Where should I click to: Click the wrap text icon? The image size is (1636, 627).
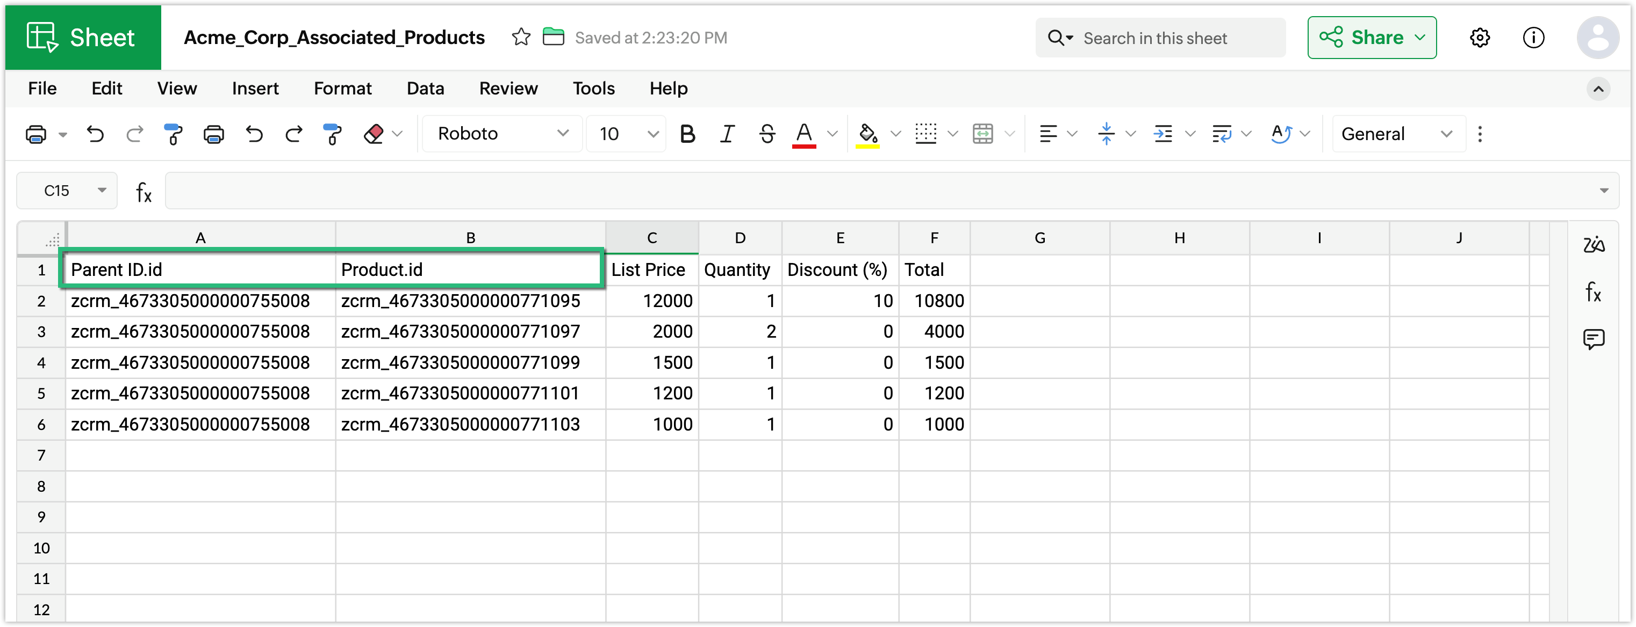pyautogui.click(x=1221, y=134)
